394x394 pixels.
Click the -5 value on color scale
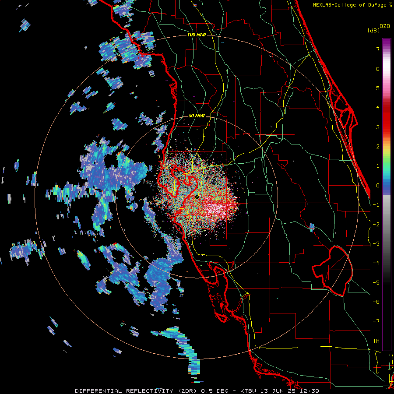(376, 283)
